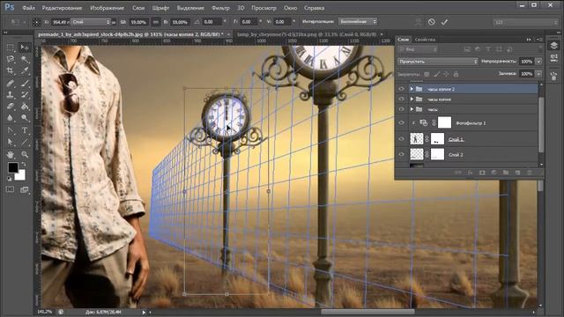Cancel the transform in options bar
564x317 pixels.
[x=431, y=22]
